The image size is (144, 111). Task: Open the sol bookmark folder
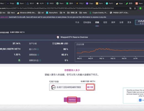[x=41, y=13]
